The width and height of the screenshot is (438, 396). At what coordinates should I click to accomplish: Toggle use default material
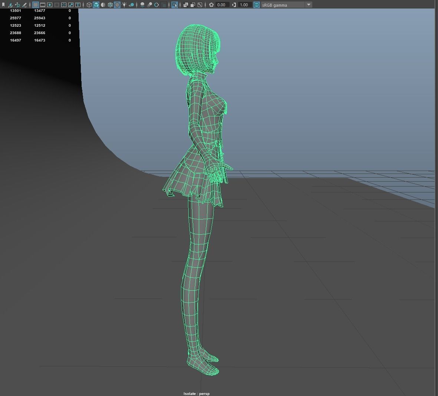pyautogui.click(x=103, y=5)
